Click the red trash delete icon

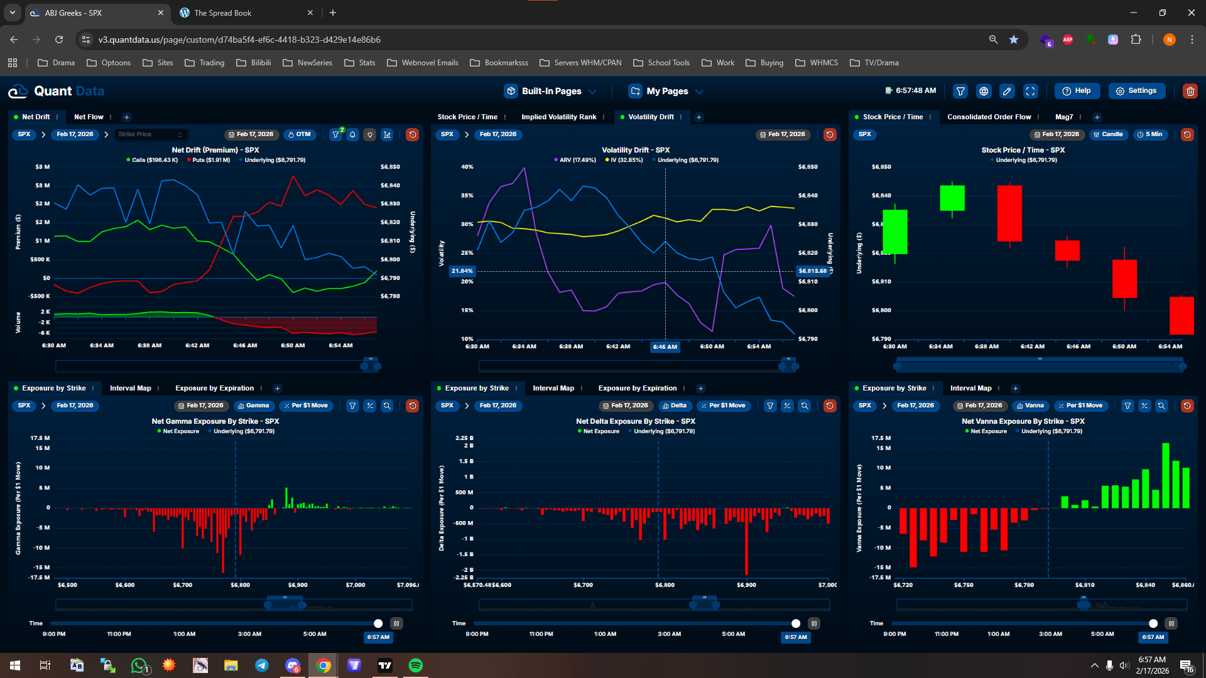point(1190,91)
